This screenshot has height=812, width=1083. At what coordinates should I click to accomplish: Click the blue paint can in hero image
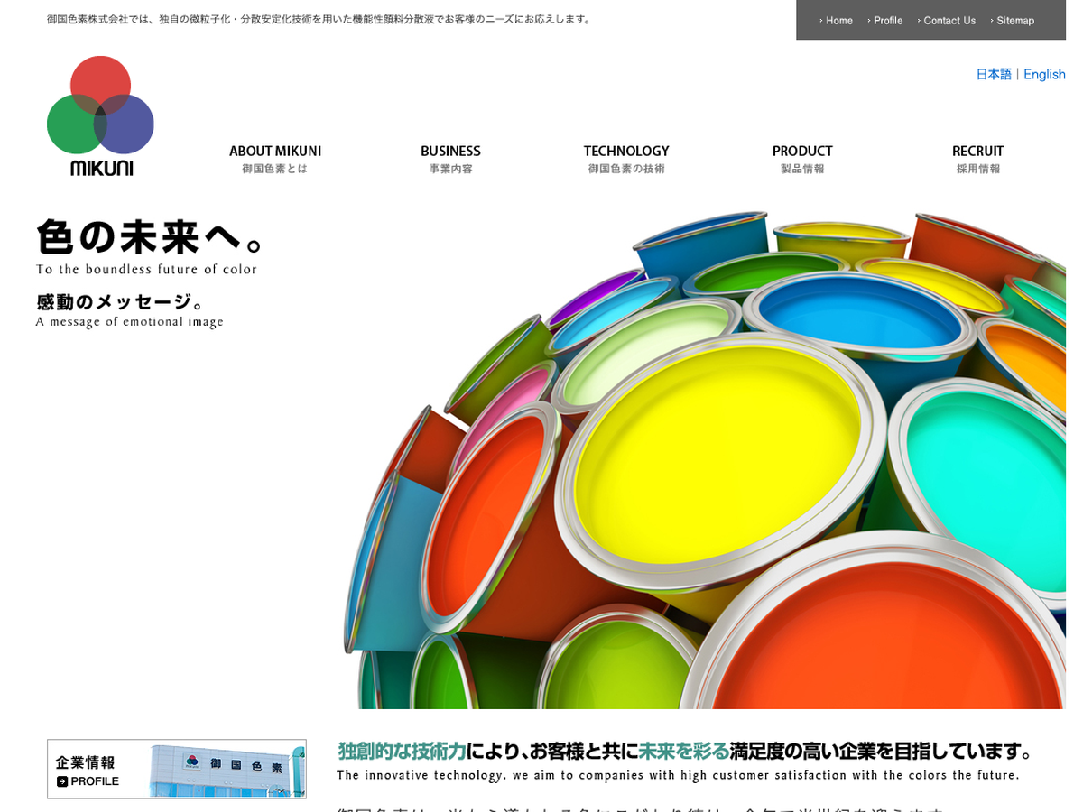point(857,314)
